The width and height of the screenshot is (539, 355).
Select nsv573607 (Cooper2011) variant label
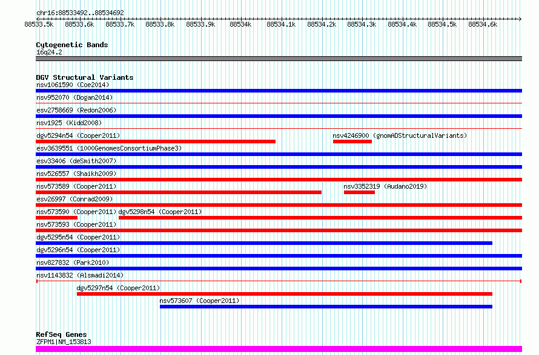(199, 301)
